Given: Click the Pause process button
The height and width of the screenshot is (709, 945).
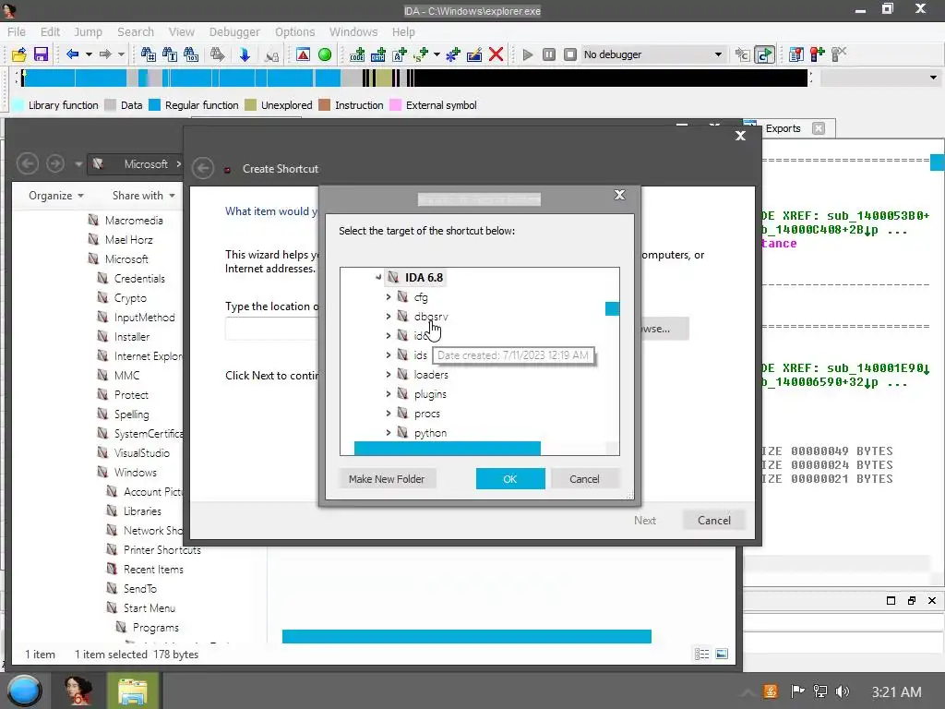Looking at the screenshot, I should (549, 54).
